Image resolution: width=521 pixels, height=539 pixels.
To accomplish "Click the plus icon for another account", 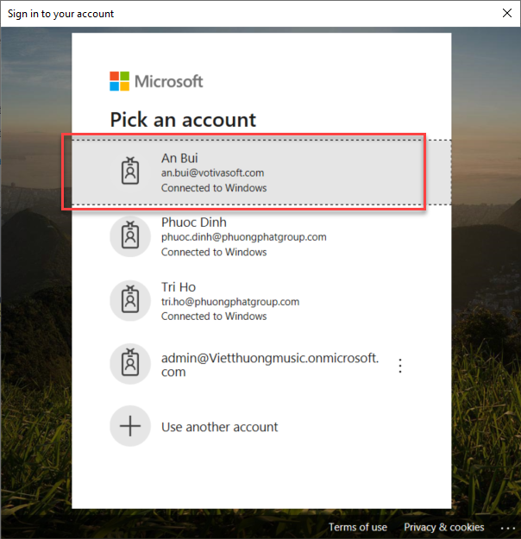I will coord(130,426).
